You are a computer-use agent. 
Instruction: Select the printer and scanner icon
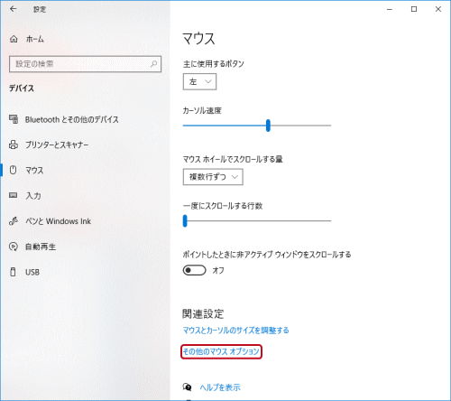pos(14,145)
